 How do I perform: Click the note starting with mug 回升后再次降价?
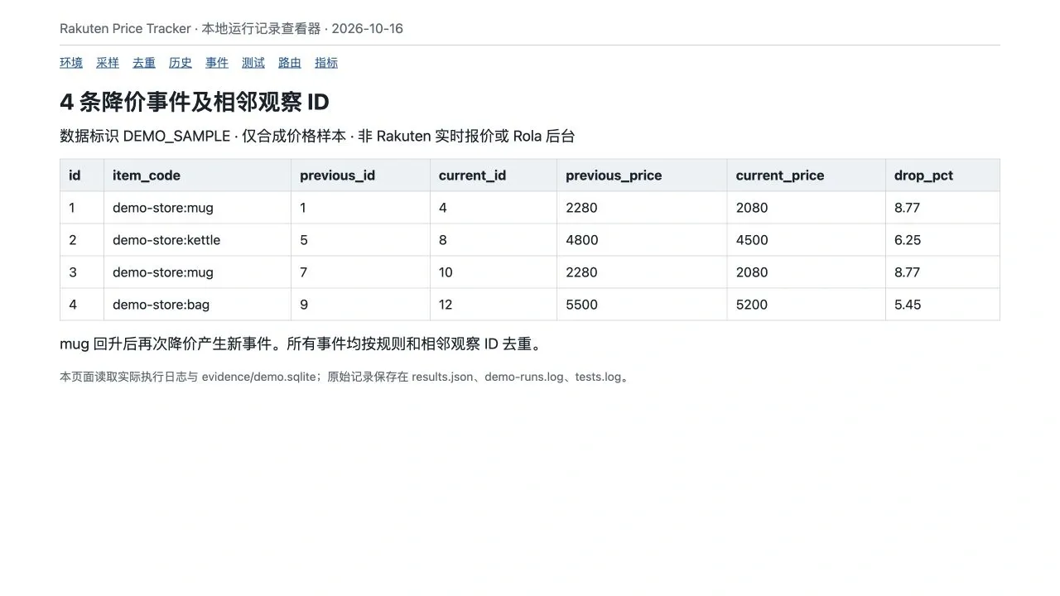coord(301,344)
